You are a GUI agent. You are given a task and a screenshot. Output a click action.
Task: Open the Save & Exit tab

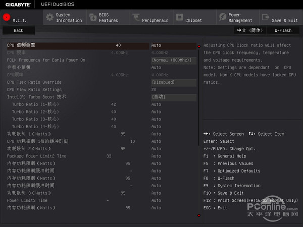(x=284, y=20)
